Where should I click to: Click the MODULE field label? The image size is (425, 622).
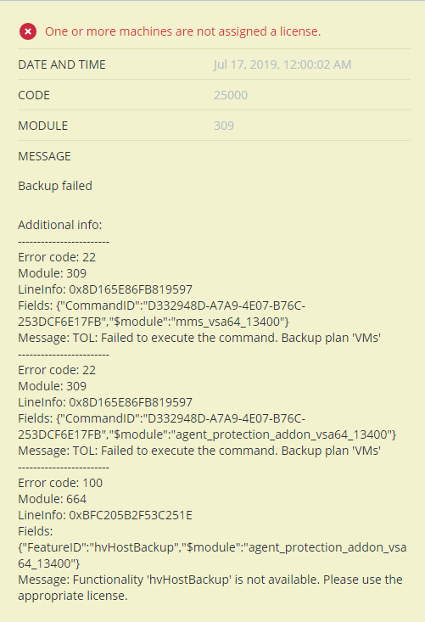[42, 126]
